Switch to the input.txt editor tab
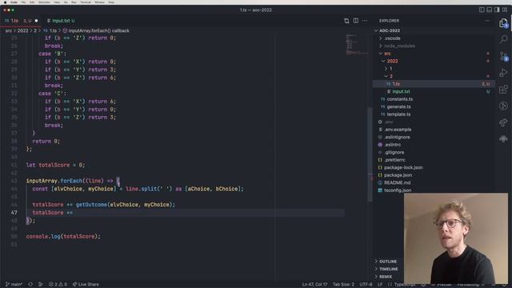 tap(61, 21)
